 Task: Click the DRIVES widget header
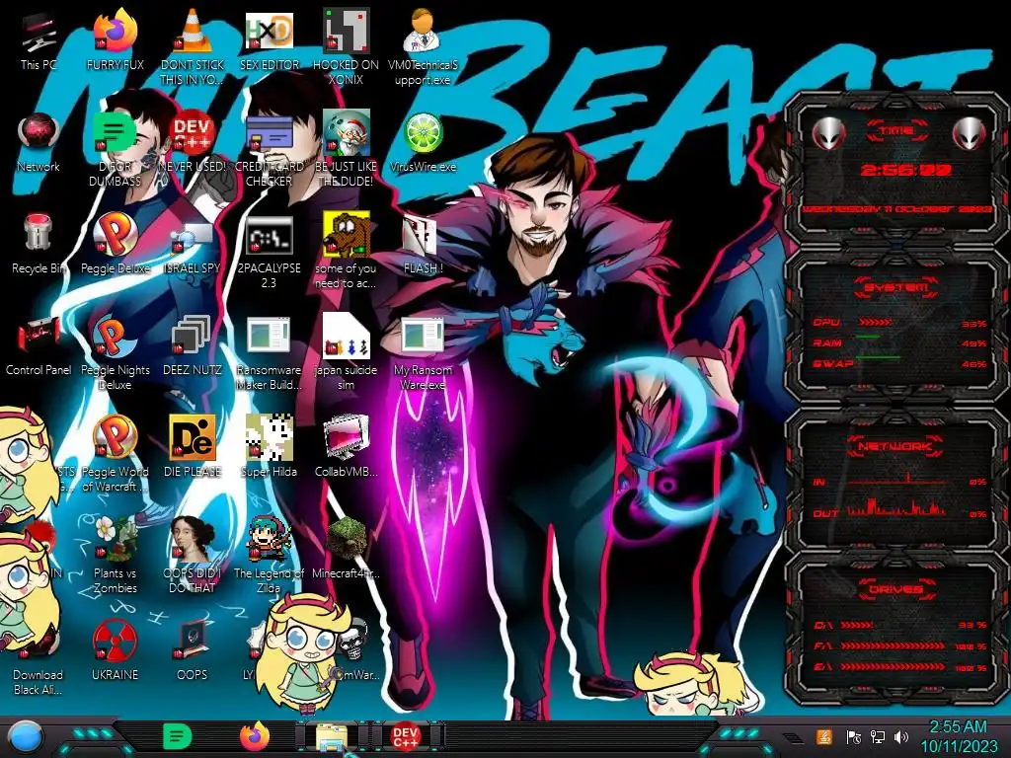895,589
